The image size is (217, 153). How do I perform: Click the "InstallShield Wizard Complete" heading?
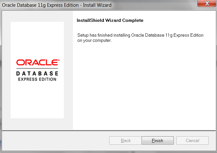point(110,21)
